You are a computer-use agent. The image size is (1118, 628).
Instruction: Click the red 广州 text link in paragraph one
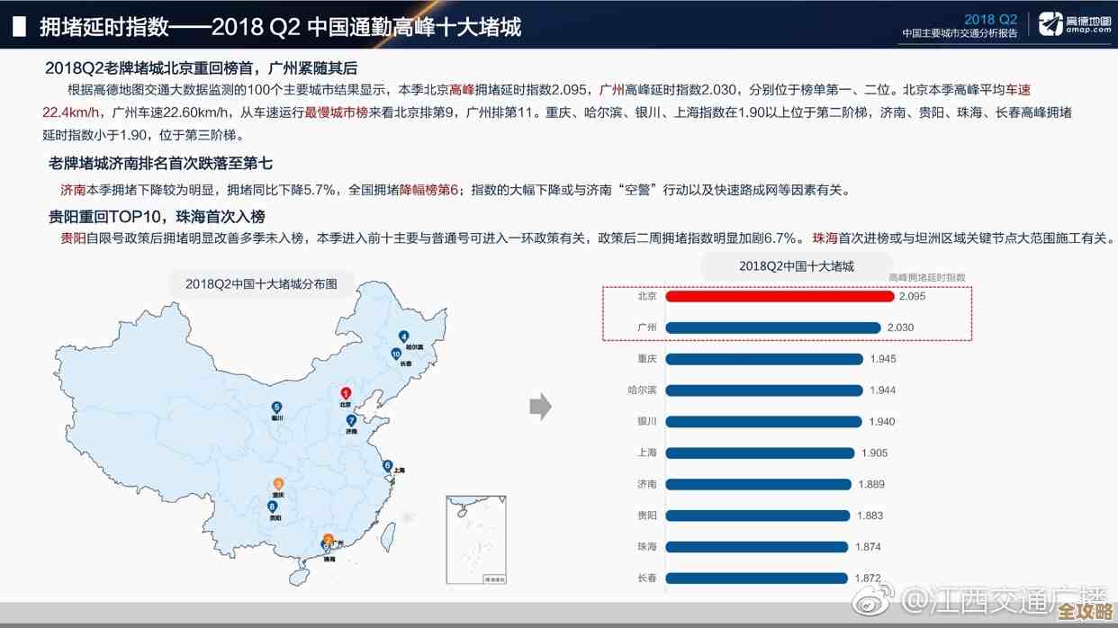pos(611,90)
